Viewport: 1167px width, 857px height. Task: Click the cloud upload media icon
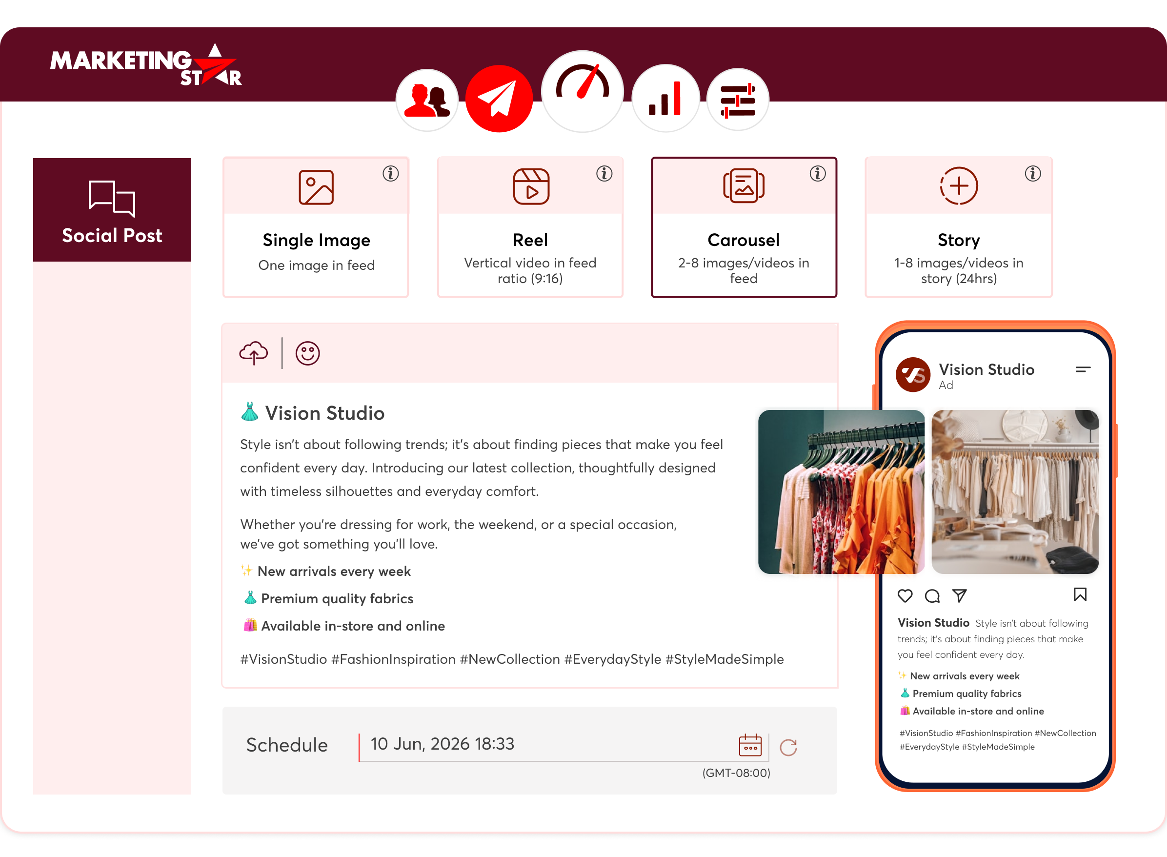(254, 353)
